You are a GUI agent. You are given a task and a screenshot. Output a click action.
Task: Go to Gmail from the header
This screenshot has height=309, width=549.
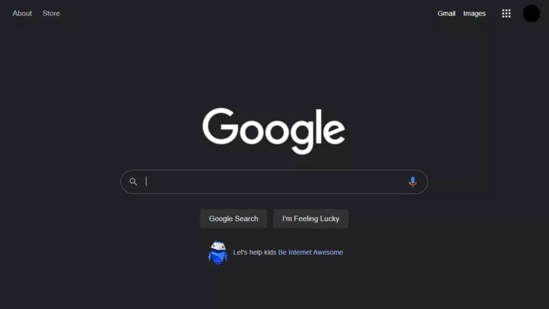click(x=447, y=13)
